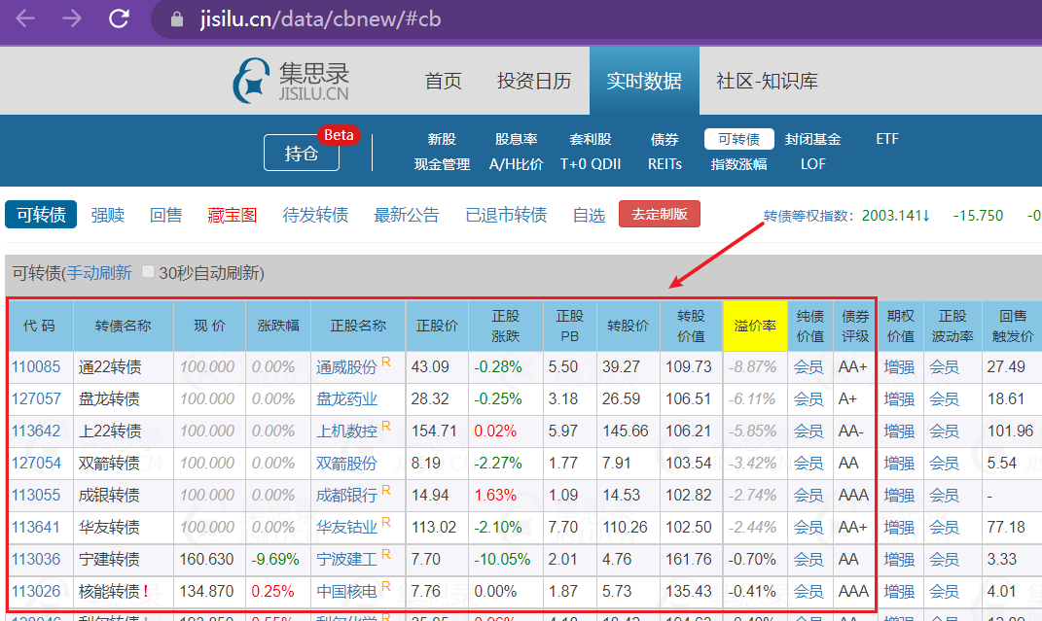The image size is (1042, 621).
Task: Click the Jisilu logo
Action: coord(291,81)
